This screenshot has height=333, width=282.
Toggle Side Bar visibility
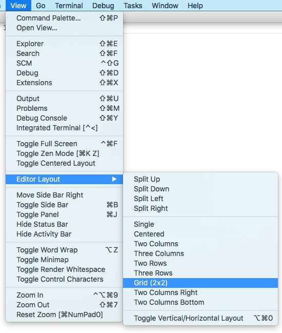click(x=64, y=205)
